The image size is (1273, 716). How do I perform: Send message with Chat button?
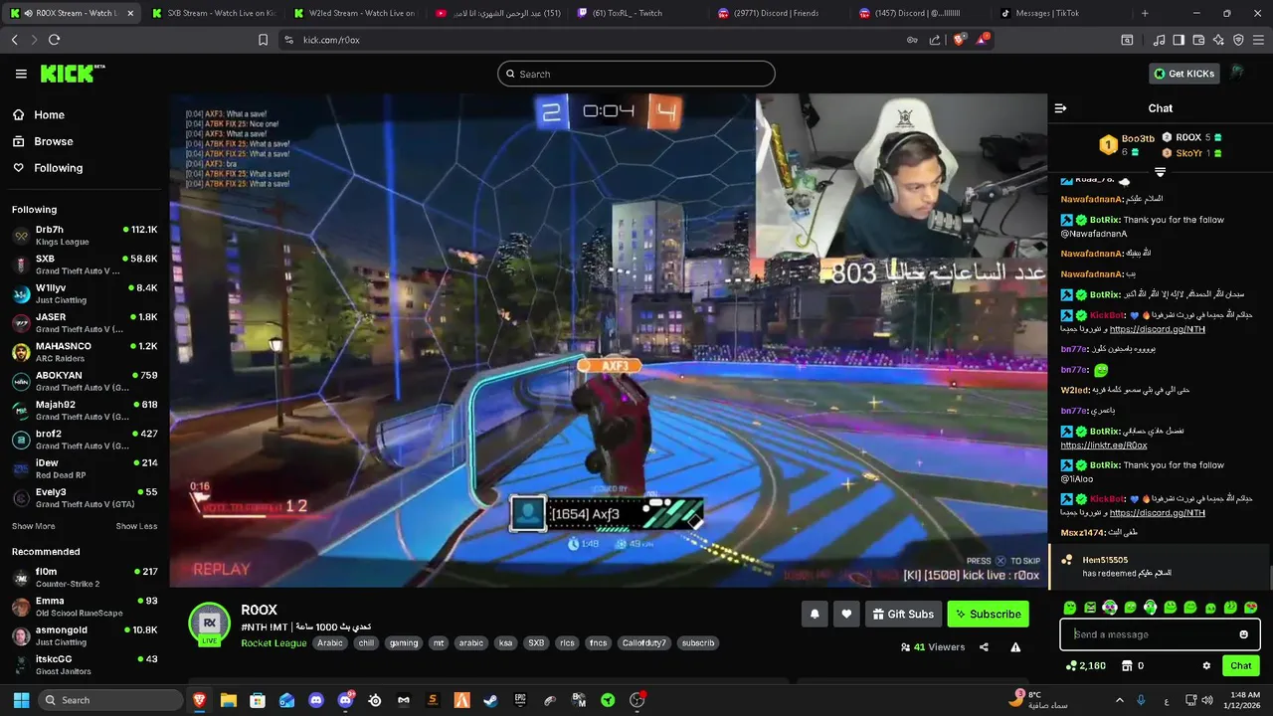pos(1240,665)
